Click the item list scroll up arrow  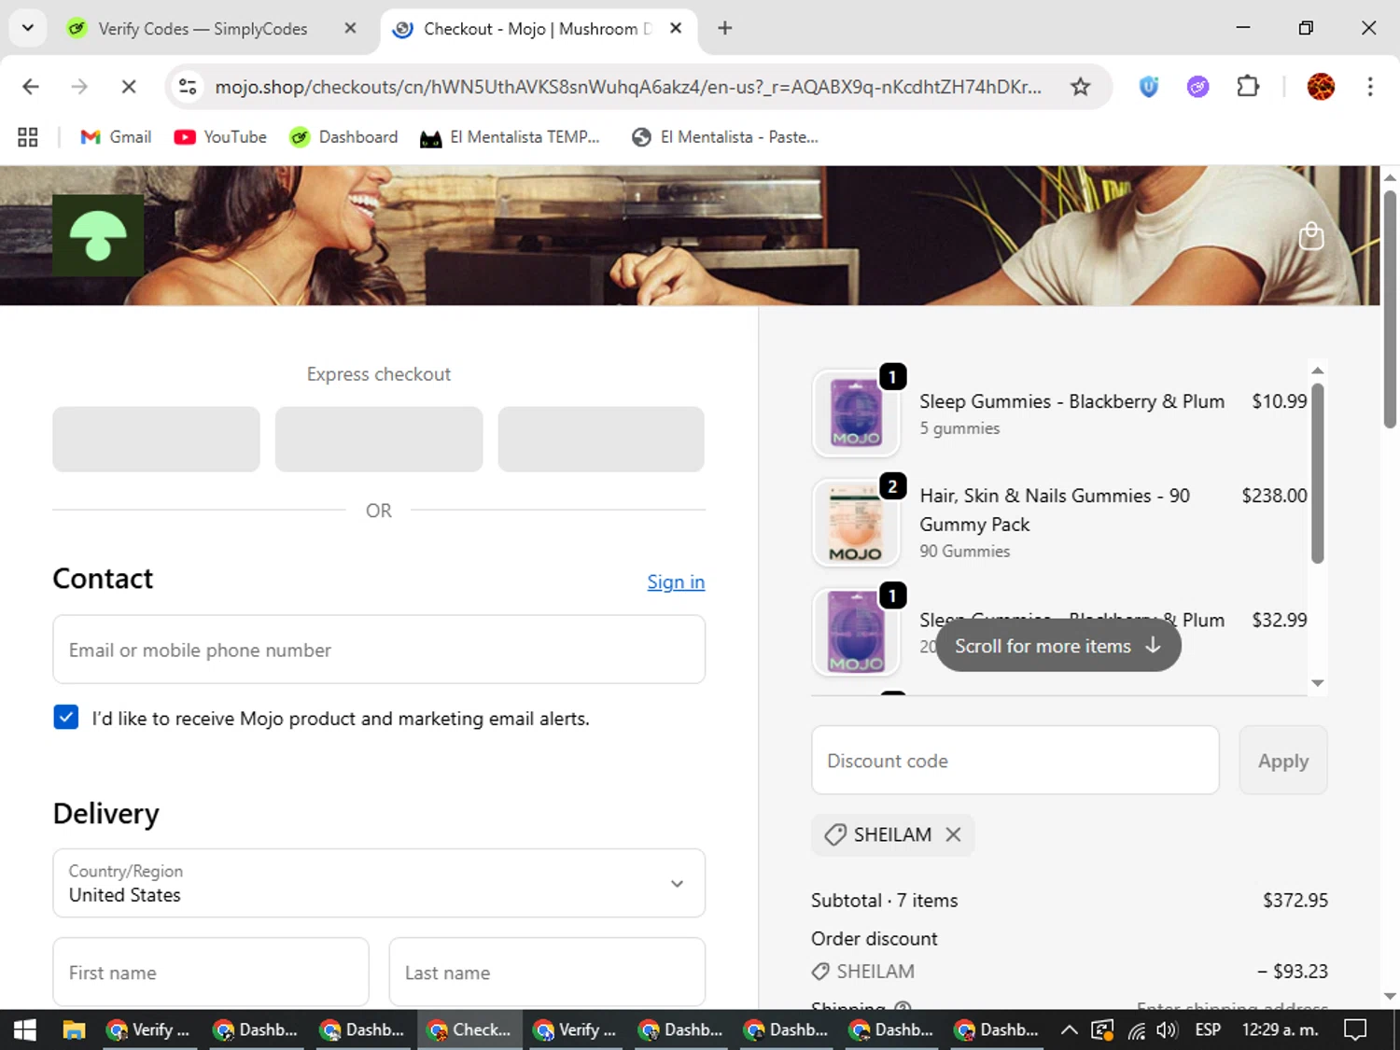click(x=1318, y=371)
